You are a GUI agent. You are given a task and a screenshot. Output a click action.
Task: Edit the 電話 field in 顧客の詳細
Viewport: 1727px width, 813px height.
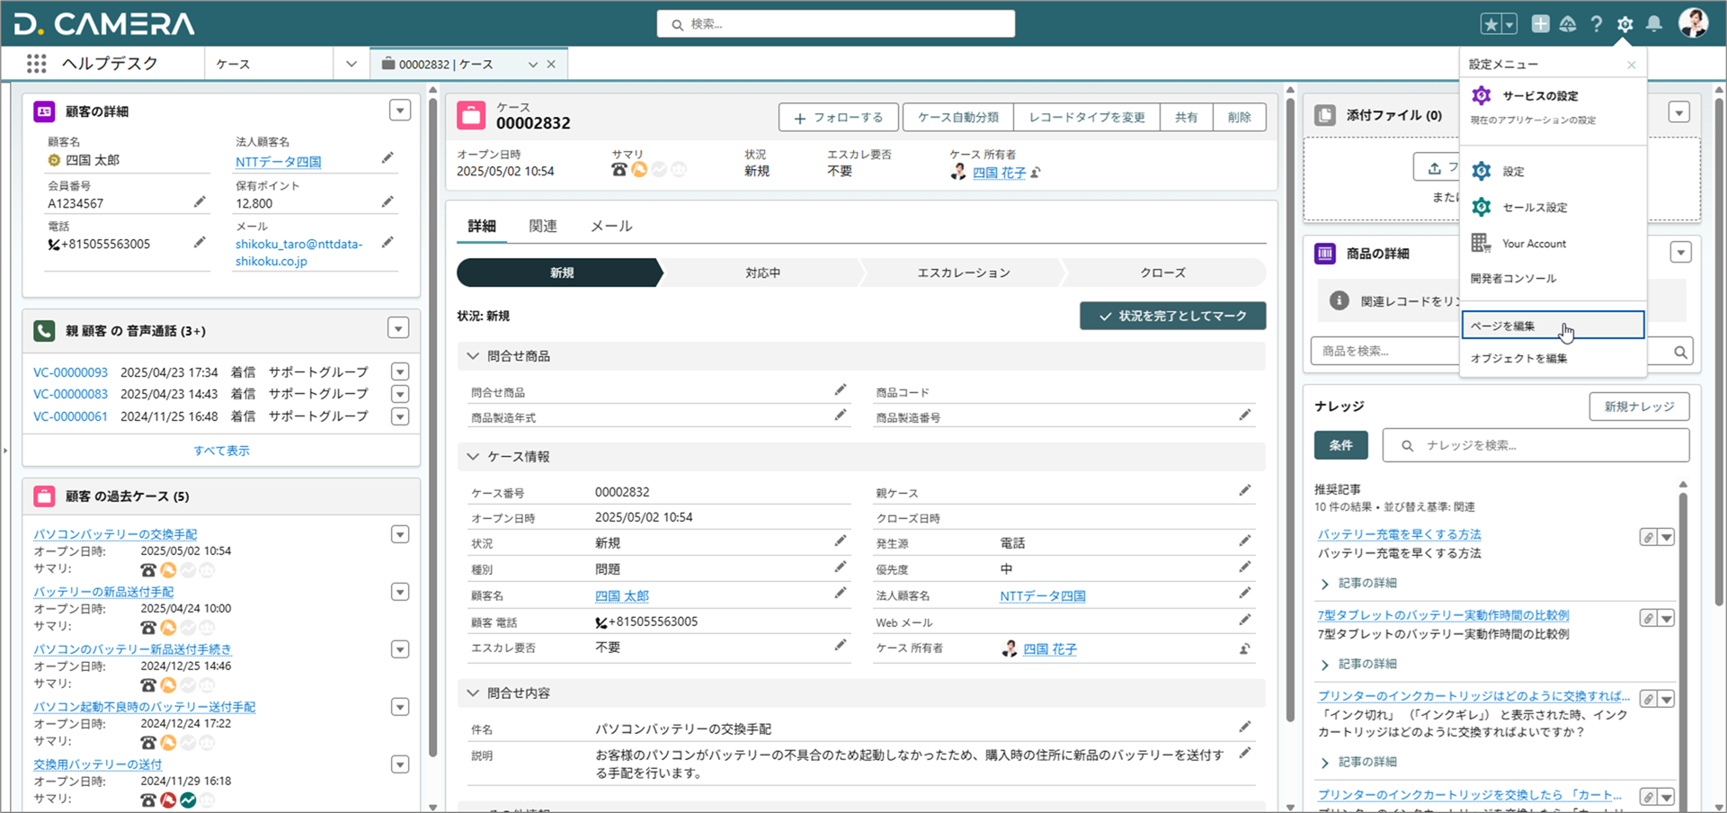pos(200,242)
